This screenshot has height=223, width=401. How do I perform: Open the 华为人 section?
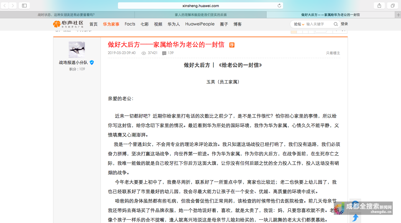(x=174, y=24)
